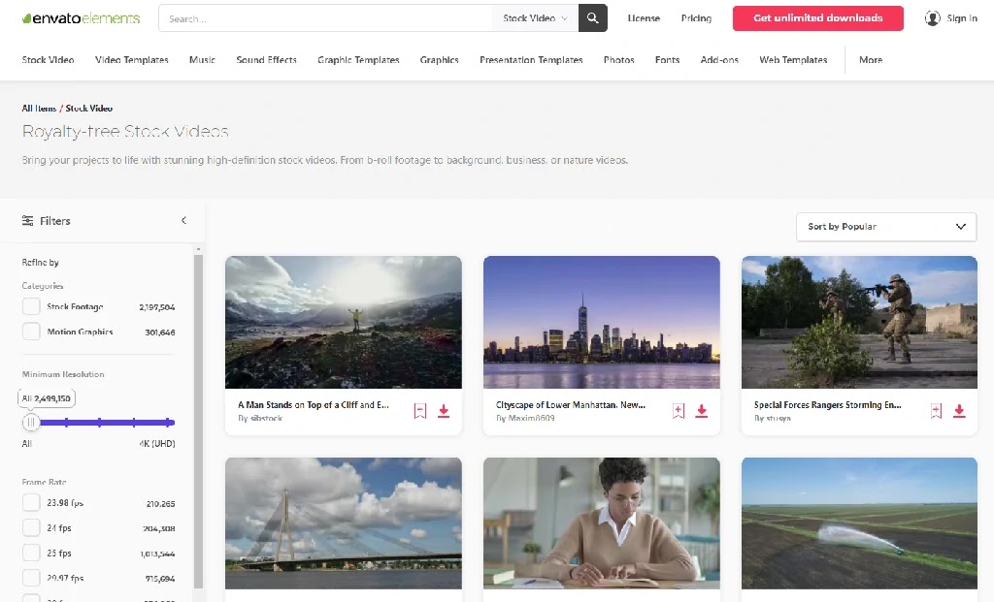This screenshot has width=994, height=602.
Task: Click the Stock Video breadcrumb link
Action: [88, 109]
